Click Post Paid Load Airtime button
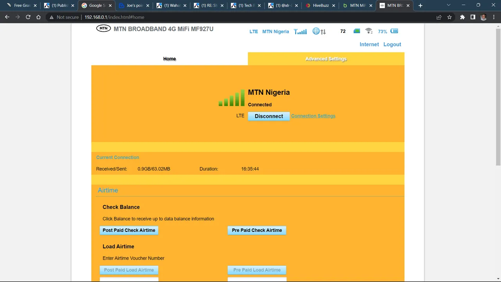 click(x=129, y=270)
